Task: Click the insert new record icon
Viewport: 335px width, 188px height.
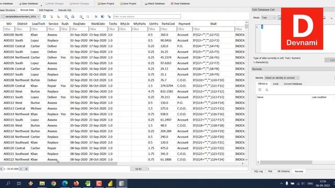Action: pos(81,16)
